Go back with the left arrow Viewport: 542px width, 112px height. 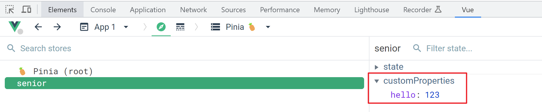[x=38, y=27]
